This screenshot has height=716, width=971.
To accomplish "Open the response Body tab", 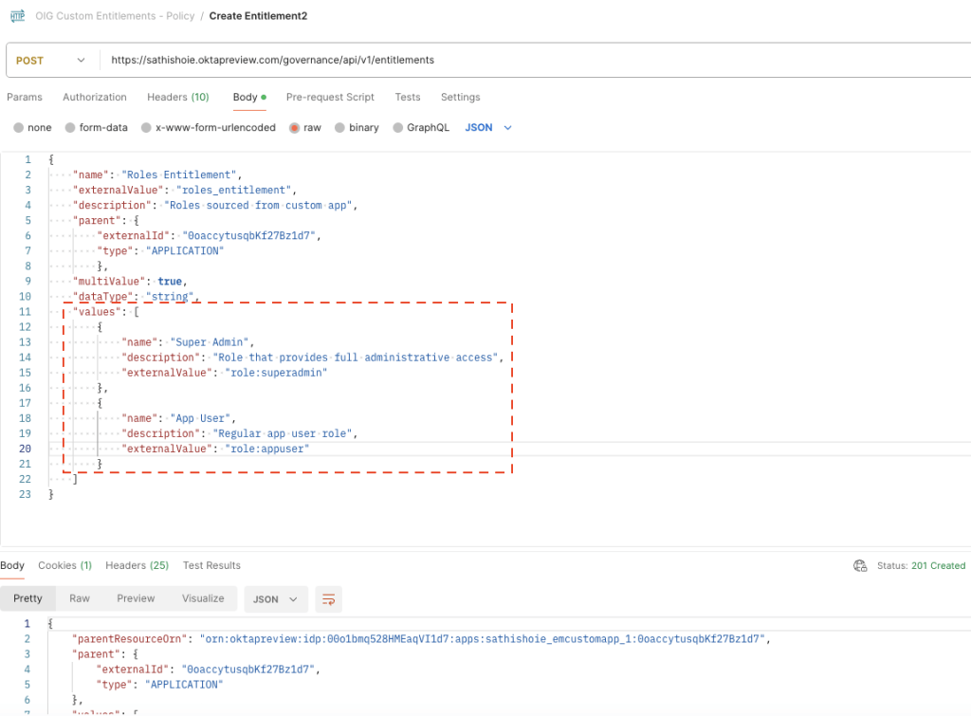I will (11, 565).
